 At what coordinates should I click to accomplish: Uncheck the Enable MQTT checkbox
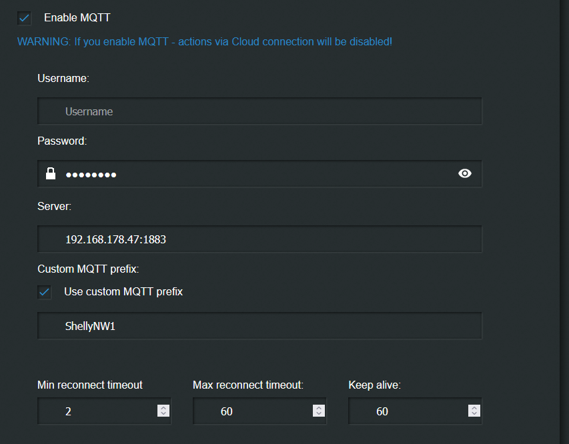[25, 18]
